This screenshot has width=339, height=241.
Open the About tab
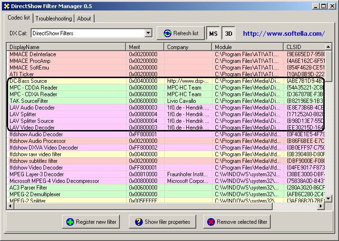(x=84, y=19)
